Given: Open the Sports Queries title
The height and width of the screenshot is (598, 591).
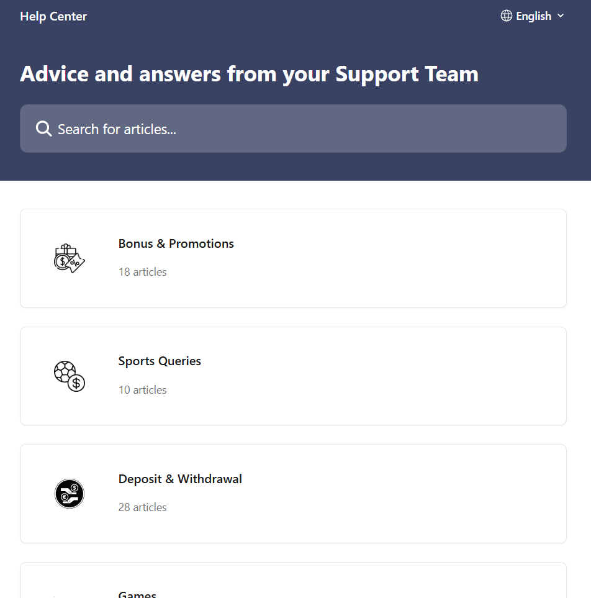Looking at the screenshot, I should pyautogui.click(x=160, y=361).
